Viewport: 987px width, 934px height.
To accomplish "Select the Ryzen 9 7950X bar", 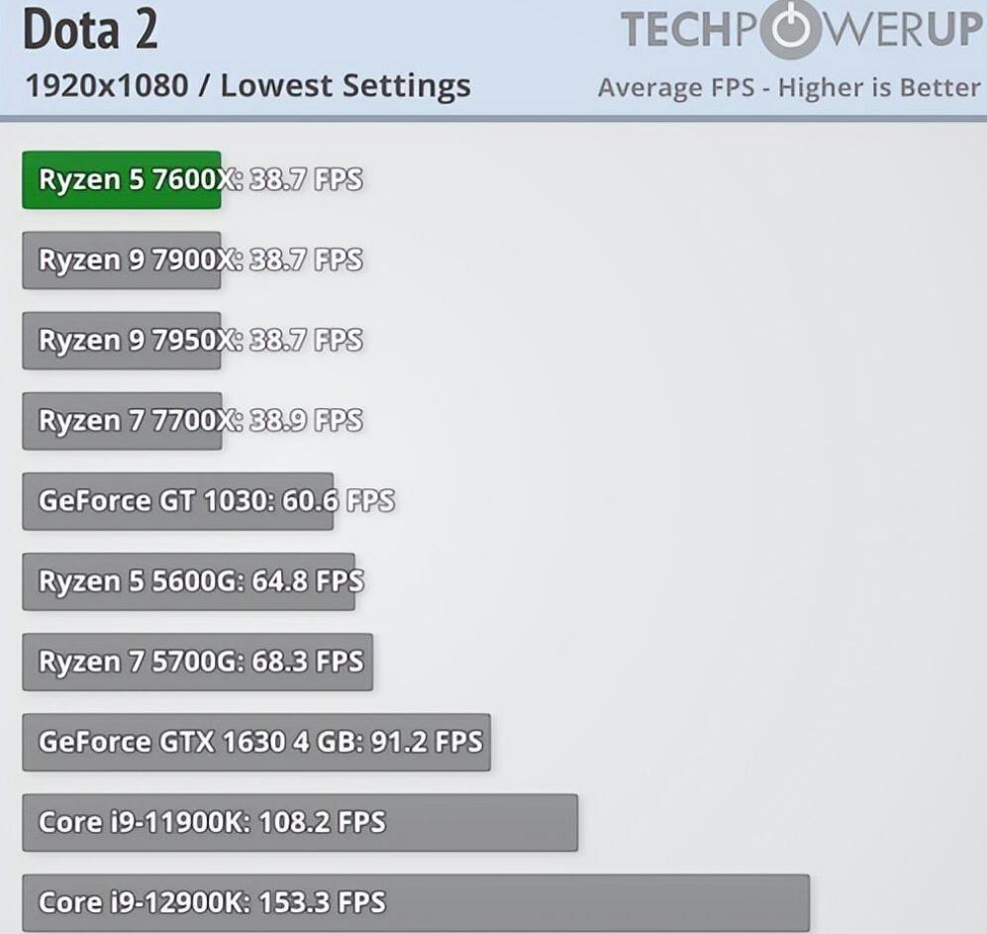I will click(121, 341).
